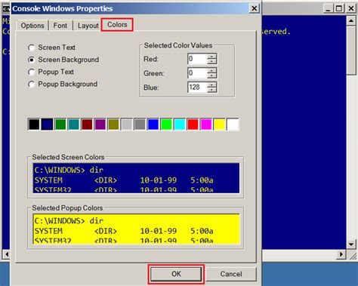This screenshot has height=286, width=358.
Task: Open the Options tab
Action: [32, 26]
